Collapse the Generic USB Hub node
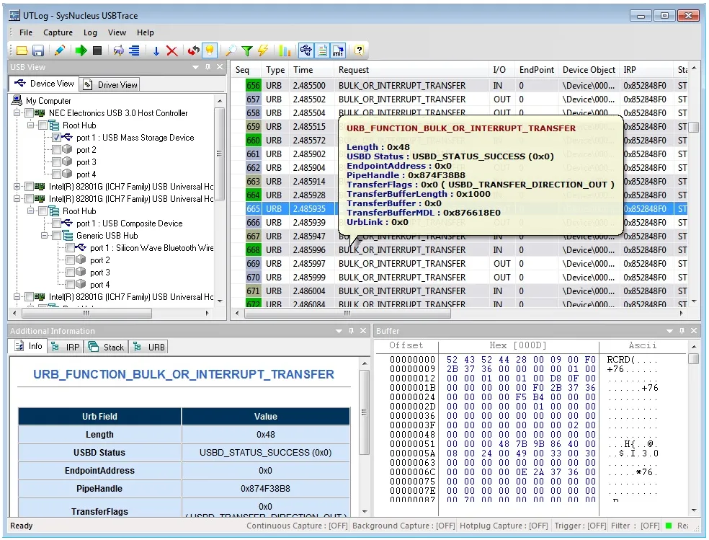The height and width of the screenshot is (540, 709). click(45, 236)
